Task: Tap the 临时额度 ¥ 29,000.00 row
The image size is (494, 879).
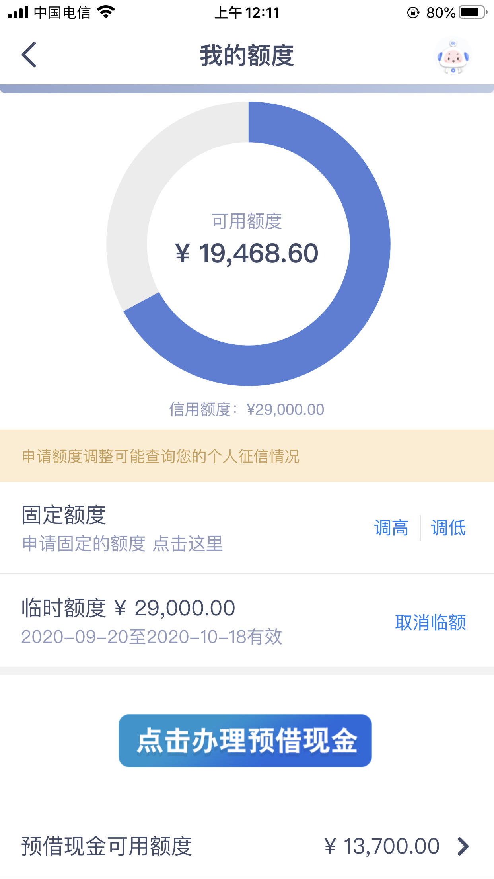Action: coord(247,620)
